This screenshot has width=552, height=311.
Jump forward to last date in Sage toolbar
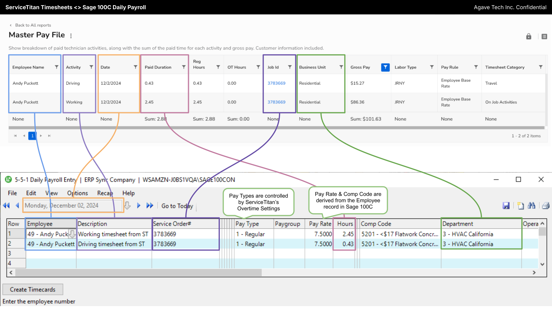point(150,205)
